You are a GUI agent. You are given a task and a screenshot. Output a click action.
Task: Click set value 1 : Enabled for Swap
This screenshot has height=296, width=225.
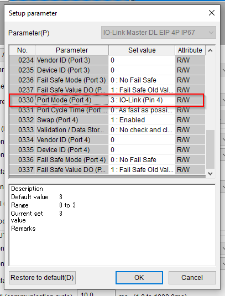pyautogui.click(x=142, y=120)
